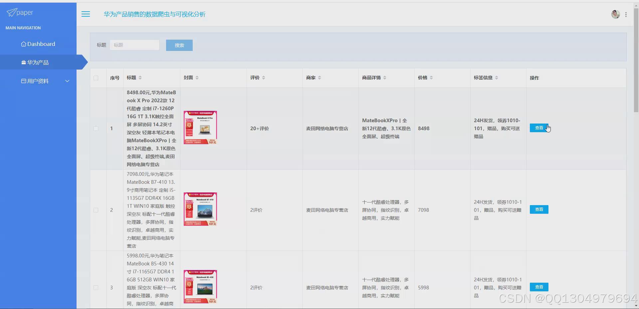Open MateBook X Pro cover thumbnail
This screenshot has width=639, height=309.
click(x=200, y=128)
